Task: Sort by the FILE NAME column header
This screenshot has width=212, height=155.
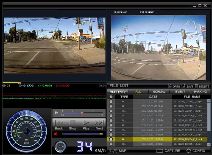Action: [192, 97]
